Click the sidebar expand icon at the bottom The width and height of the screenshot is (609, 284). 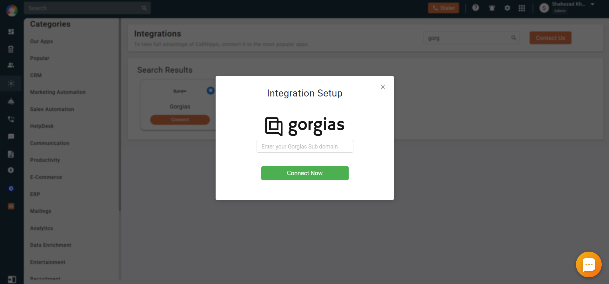[12, 279]
